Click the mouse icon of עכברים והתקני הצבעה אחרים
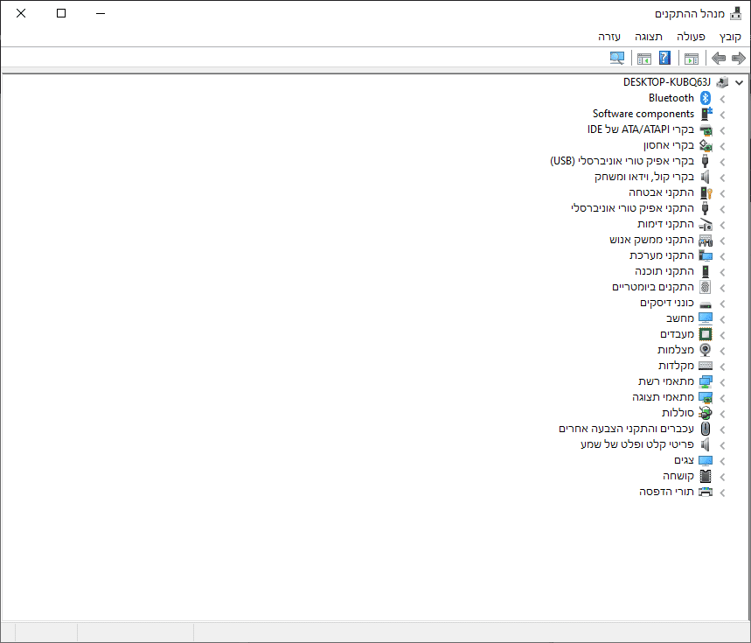Screen dimensions: 751x643 click(705, 429)
